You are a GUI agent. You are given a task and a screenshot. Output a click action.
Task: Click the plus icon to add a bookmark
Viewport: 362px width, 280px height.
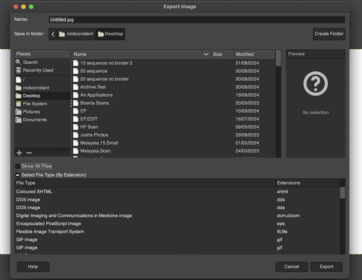[x=19, y=153]
